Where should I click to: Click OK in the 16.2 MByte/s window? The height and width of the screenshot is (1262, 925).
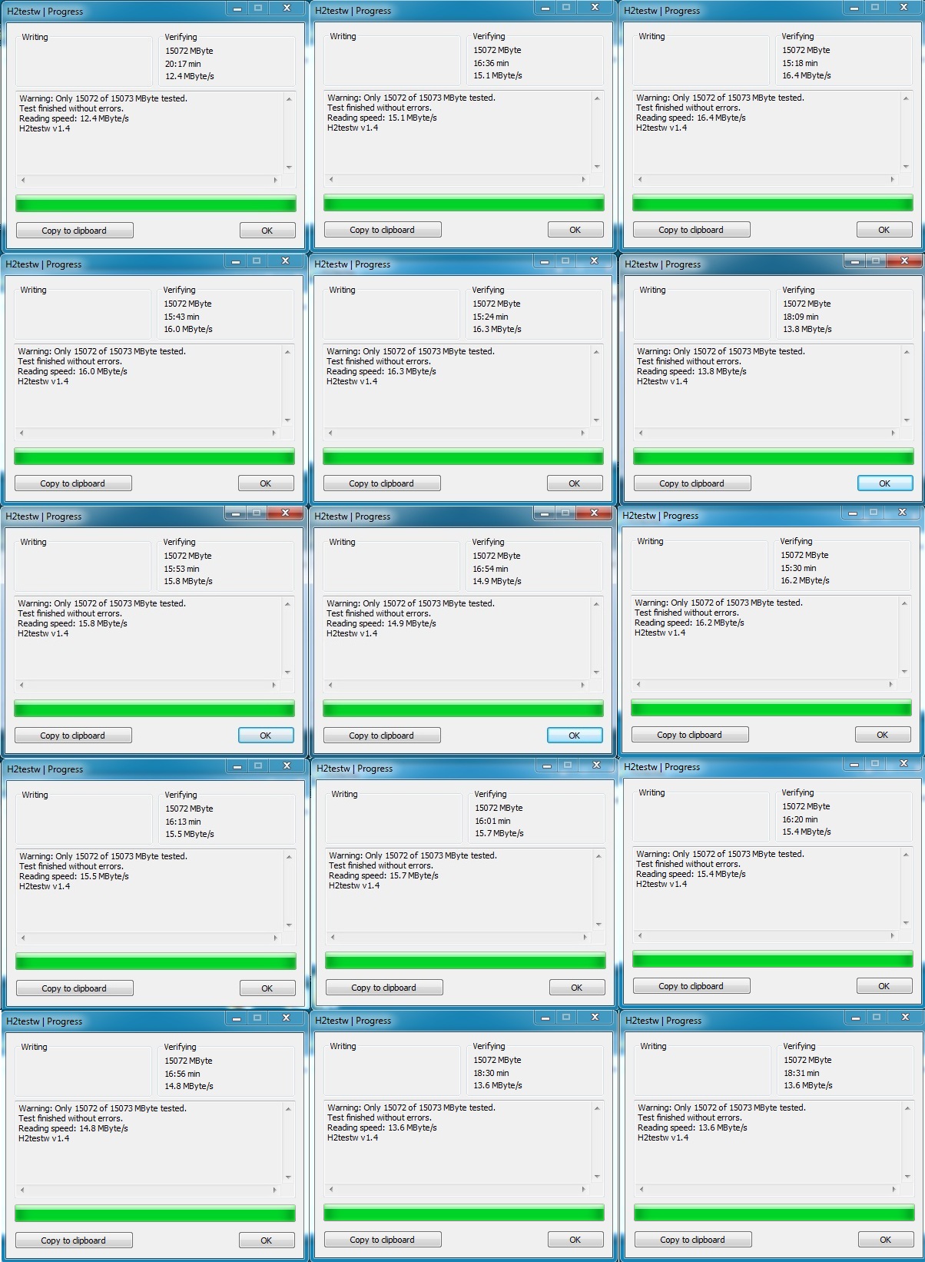[883, 735]
